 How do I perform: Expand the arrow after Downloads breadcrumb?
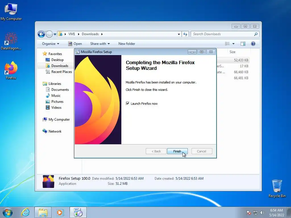(x=102, y=34)
